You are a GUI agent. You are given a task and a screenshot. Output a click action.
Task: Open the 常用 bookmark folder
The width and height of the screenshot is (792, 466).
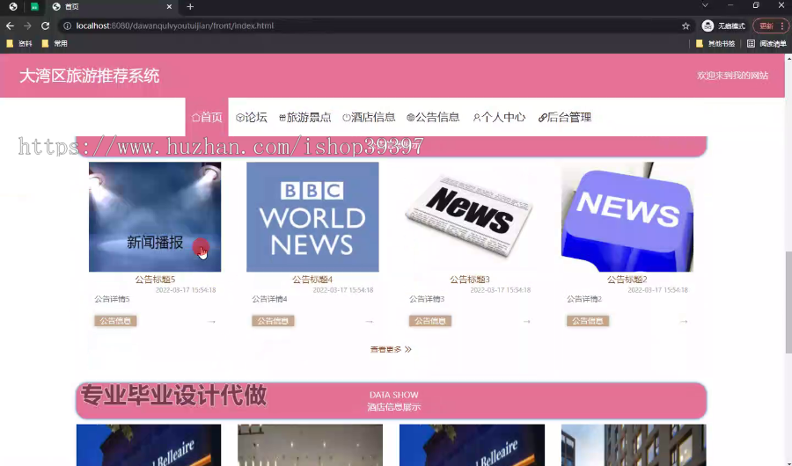(x=55, y=43)
